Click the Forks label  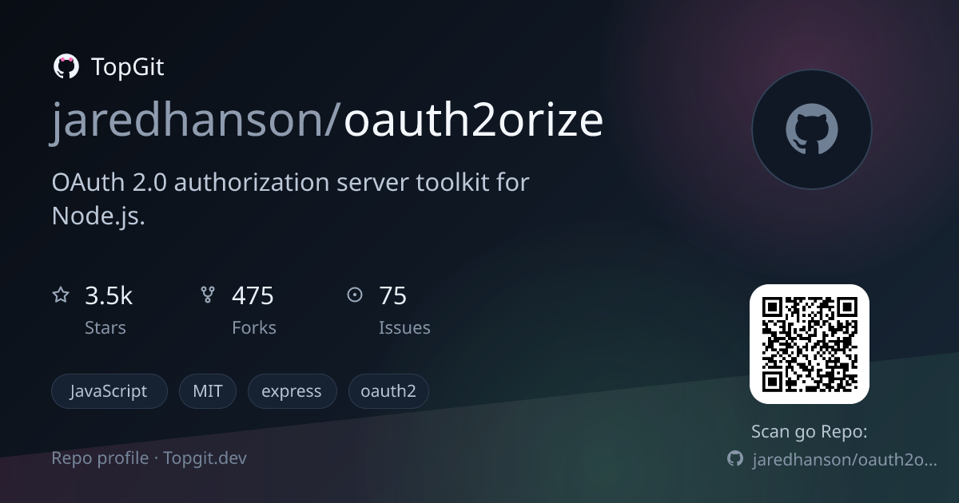(254, 328)
